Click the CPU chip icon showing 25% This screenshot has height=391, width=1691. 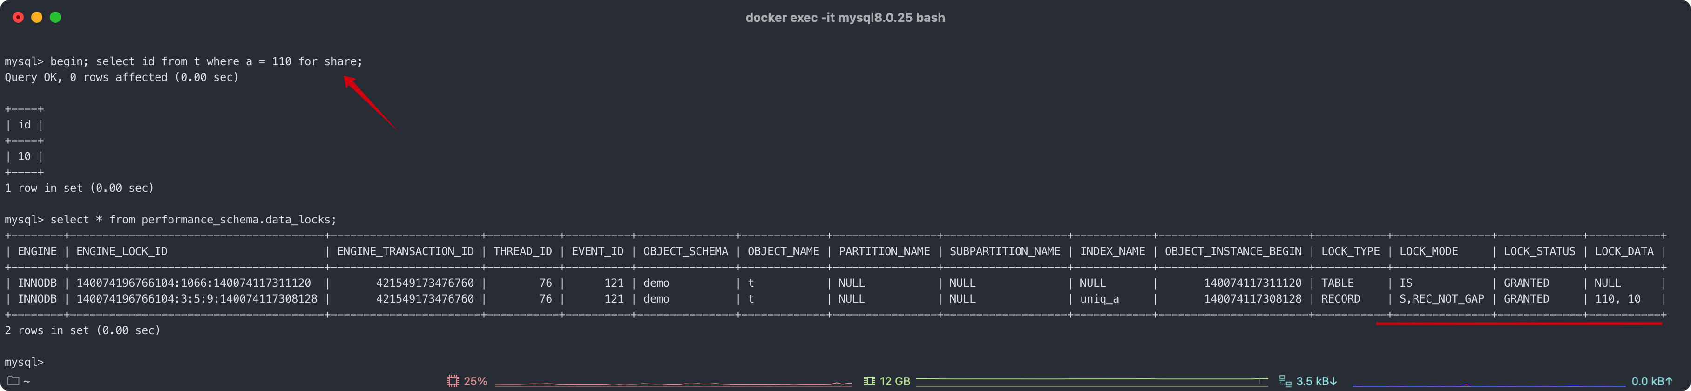coord(452,381)
